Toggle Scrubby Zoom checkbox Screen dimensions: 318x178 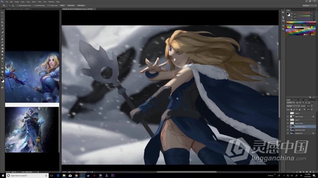(48, 5)
